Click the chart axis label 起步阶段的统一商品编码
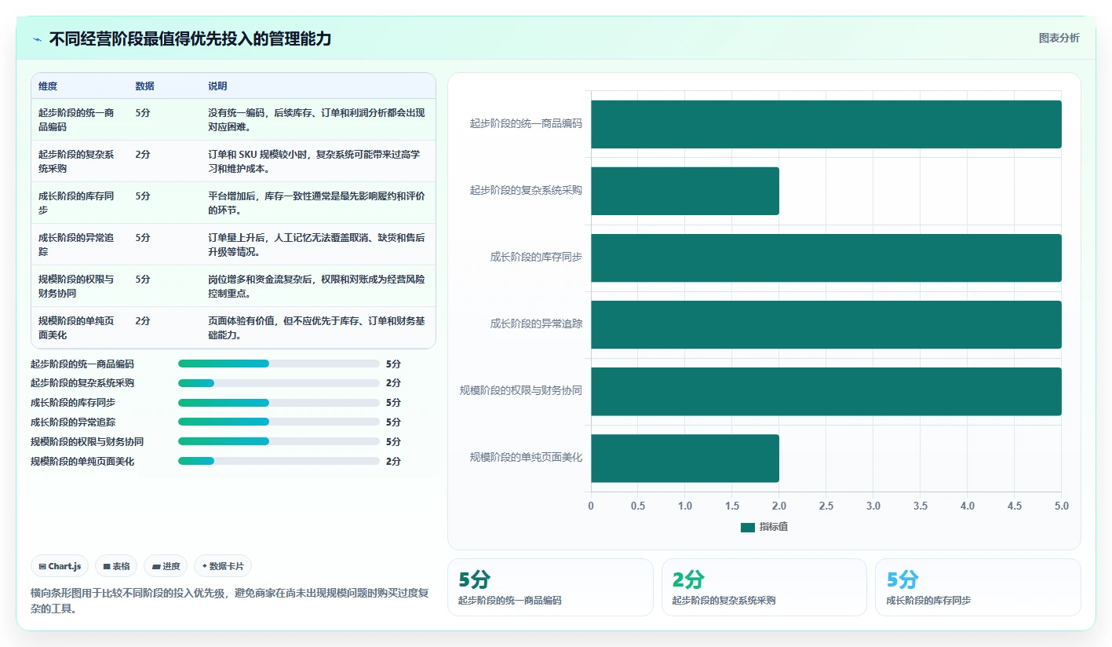Viewport: 1112px width, 647px height. (x=526, y=123)
